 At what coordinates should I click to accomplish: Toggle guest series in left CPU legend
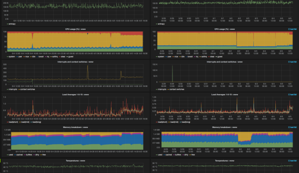coord(70,56)
